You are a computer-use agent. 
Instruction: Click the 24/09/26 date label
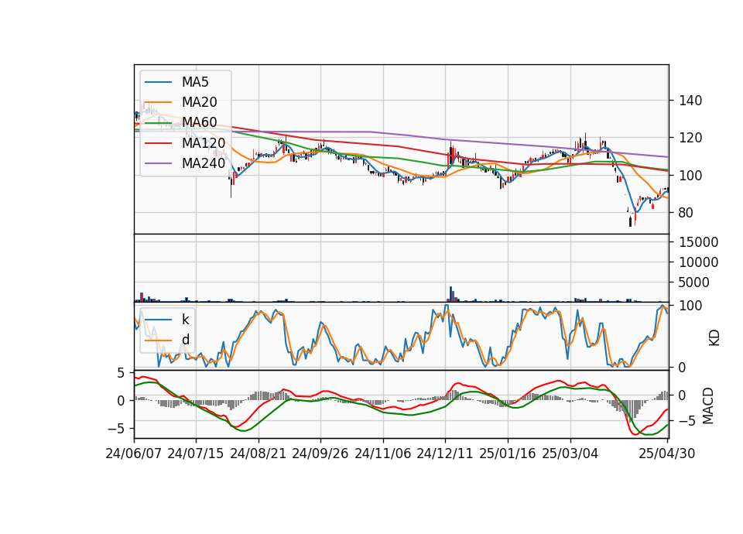pyautogui.click(x=320, y=454)
